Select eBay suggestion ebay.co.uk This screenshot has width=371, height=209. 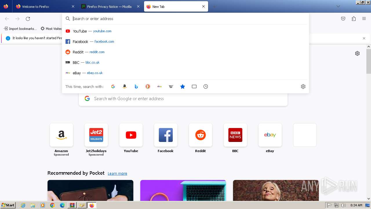click(x=185, y=73)
